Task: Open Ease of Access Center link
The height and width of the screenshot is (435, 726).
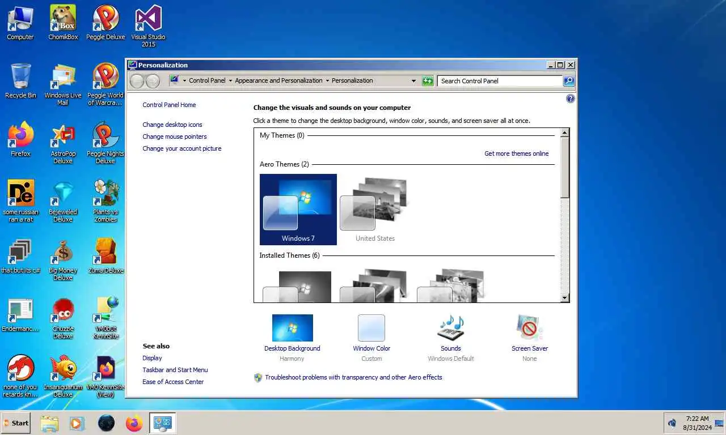Action: 173,382
